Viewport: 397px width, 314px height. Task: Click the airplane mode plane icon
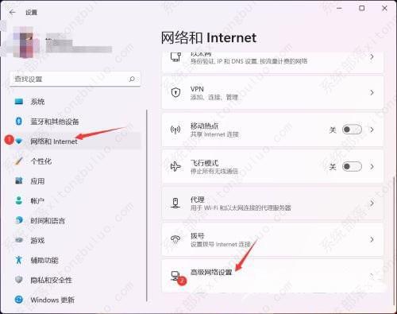(x=175, y=167)
